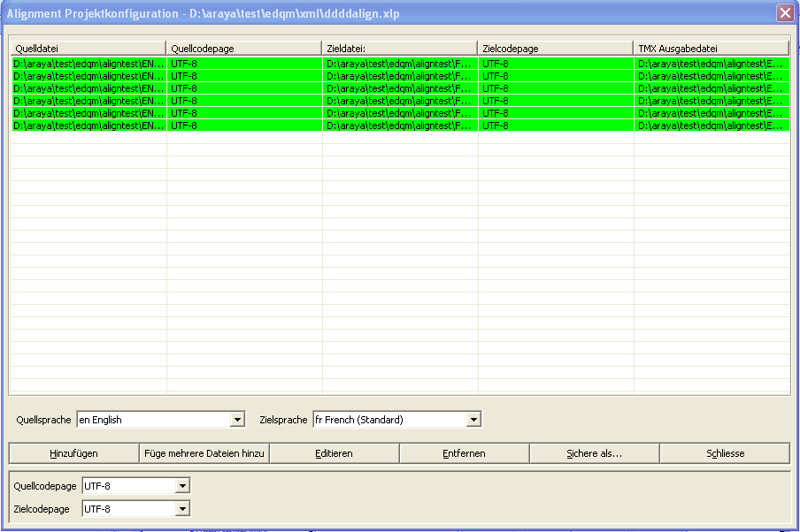Click the TMX Ausgabedatei column header
Viewport: 800px width, 532px height.
[711, 48]
